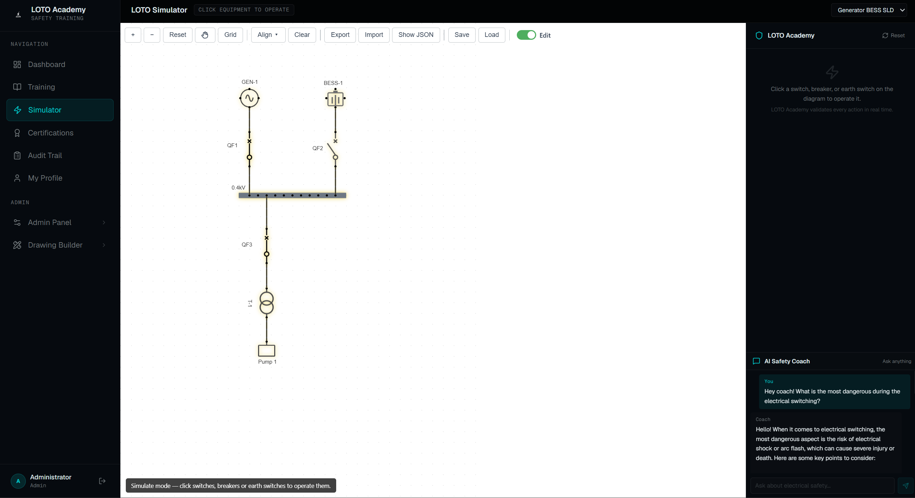Click the Audit Trail clipboard icon
Image resolution: width=915 pixels, height=498 pixels.
tap(17, 155)
